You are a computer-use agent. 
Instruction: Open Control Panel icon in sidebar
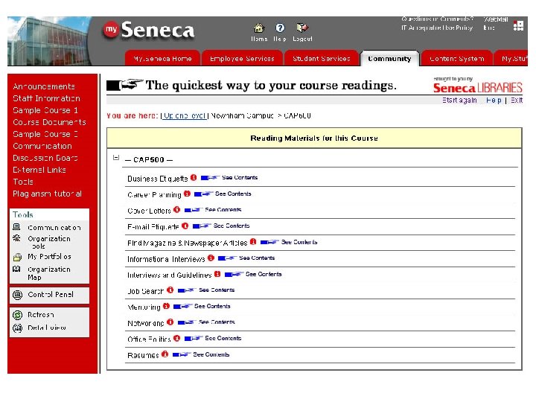pyautogui.click(x=17, y=295)
